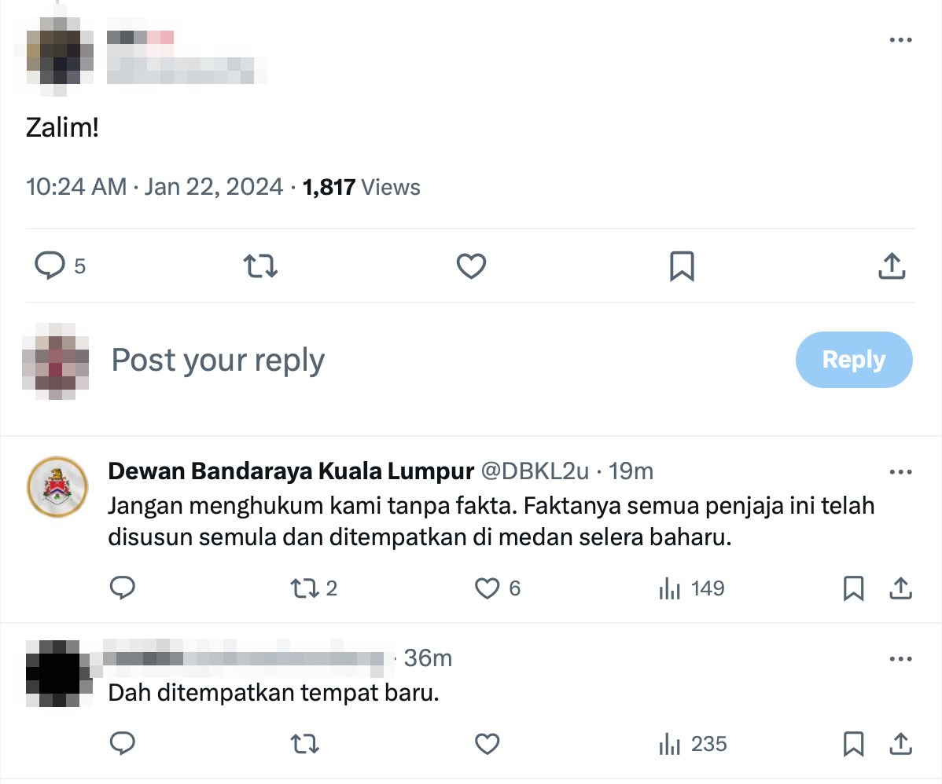Open Dewan Bandaraya Kuala Lumpur profile avatar
This screenshot has height=784, width=942.
pyautogui.click(x=57, y=487)
